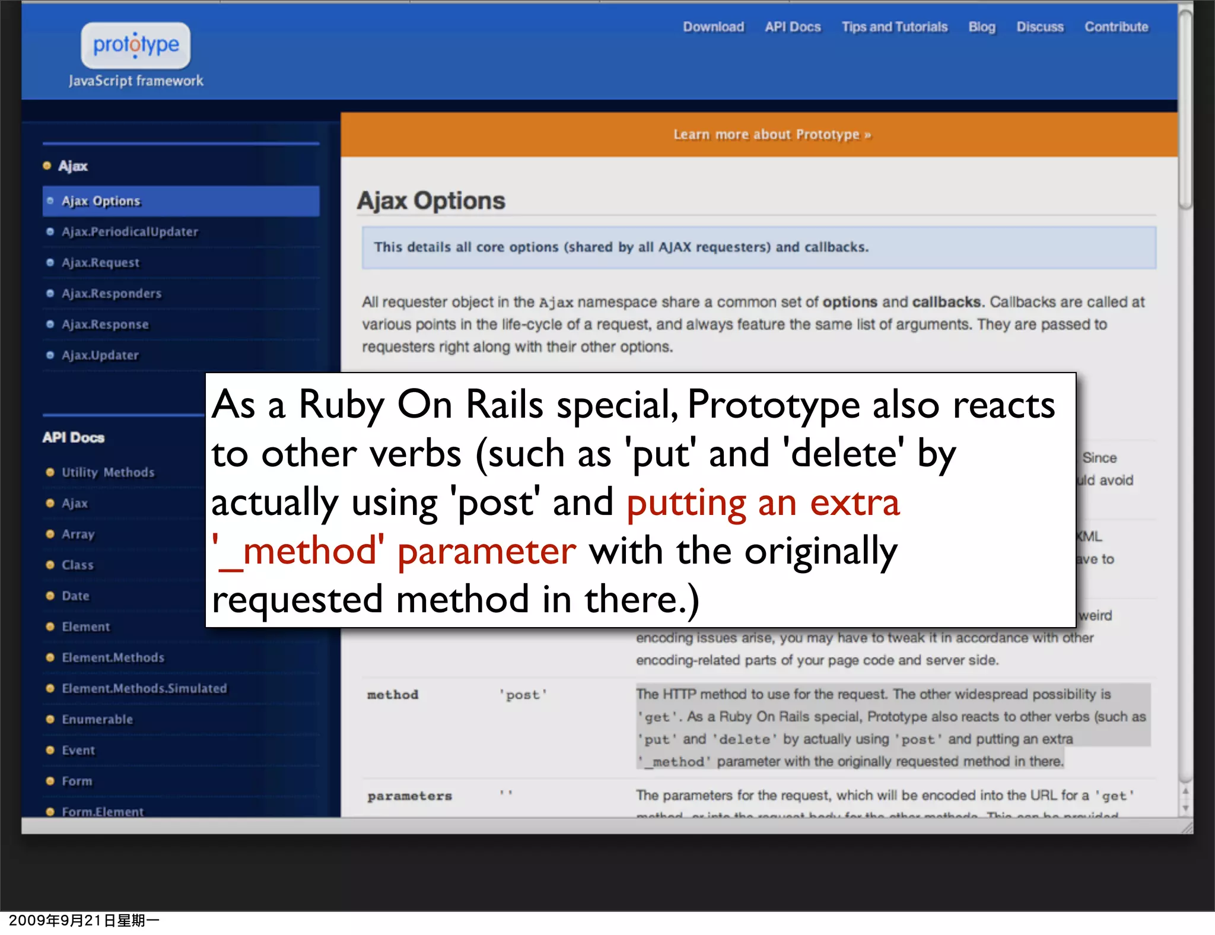1215x935 pixels.
Task: Select Ajax Options in sidebar
Action: pyautogui.click(x=101, y=201)
